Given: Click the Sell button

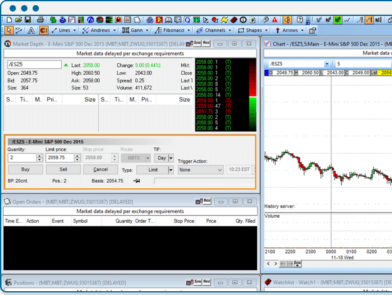Looking at the screenshot, I should [x=63, y=169].
